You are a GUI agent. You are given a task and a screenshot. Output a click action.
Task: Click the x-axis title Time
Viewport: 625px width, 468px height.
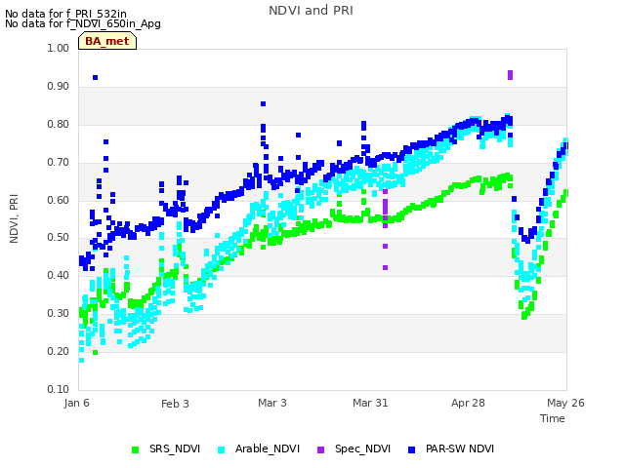point(553,418)
